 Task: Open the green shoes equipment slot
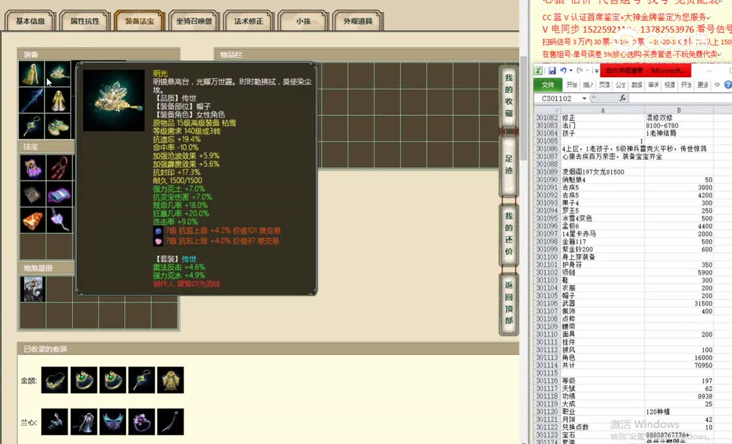59,125
